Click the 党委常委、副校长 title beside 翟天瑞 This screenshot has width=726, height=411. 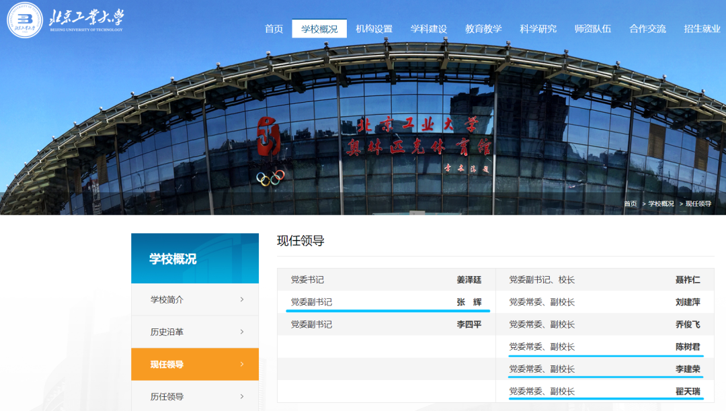[x=542, y=391]
